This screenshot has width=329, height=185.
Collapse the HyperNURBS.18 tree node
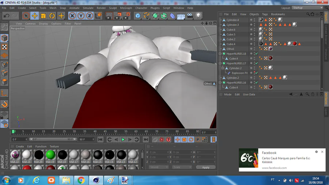[x=220, y=54]
